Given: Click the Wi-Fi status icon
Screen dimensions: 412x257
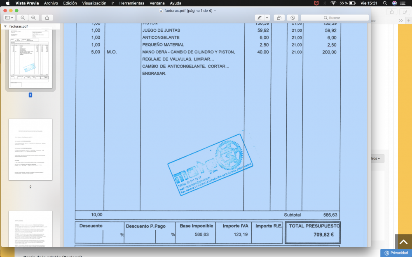Looking at the screenshot, I should [333, 3].
